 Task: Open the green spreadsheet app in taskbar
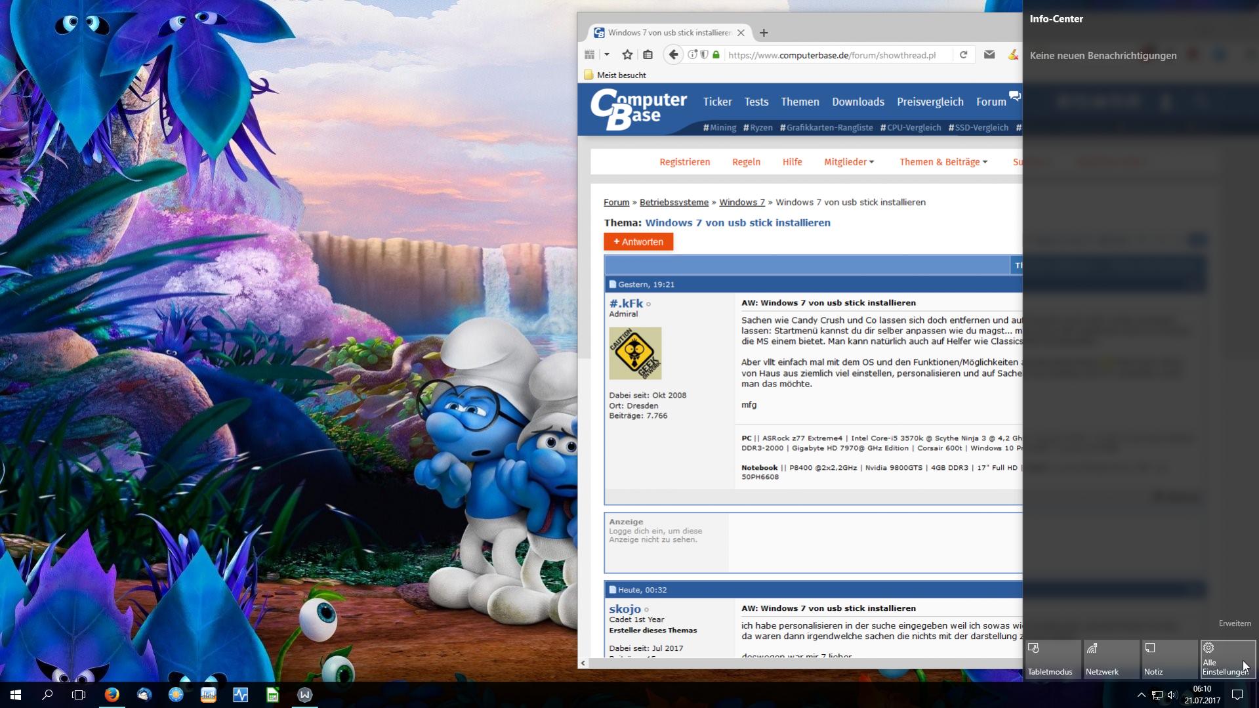point(272,694)
